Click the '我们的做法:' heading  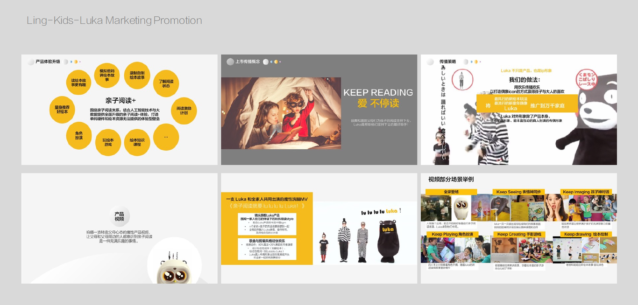(x=525, y=80)
